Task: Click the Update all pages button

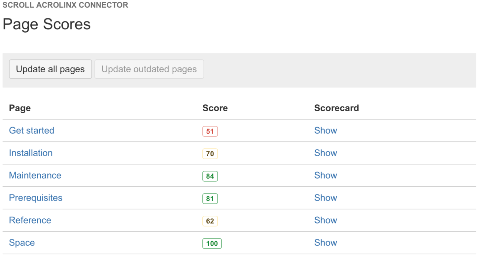Action: (51, 69)
